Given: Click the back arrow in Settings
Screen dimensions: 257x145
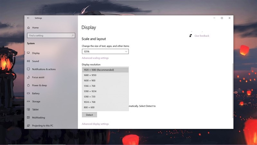Looking at the screenshot, I should (28, 18).
